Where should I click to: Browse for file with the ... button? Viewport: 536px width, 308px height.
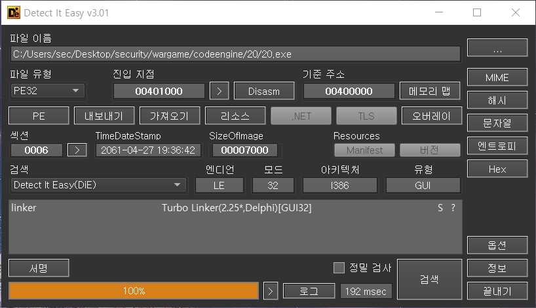click(497, 48)
